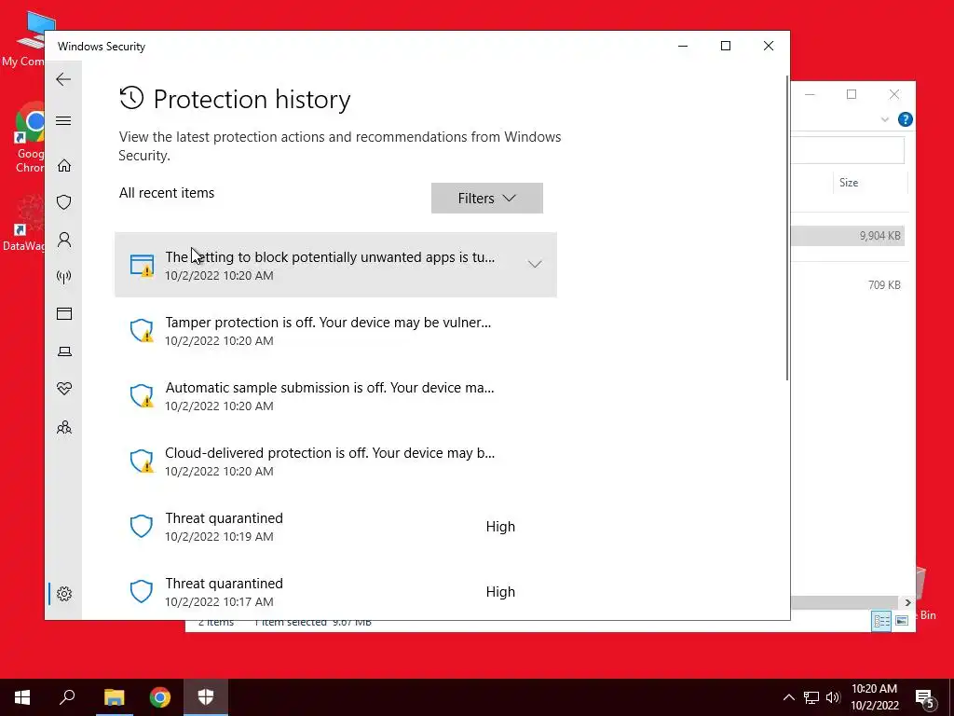This screenshot has height=716, width=954.
Task: Open network status tray icon
Action: pyautogui.click(x=811, y=697)
